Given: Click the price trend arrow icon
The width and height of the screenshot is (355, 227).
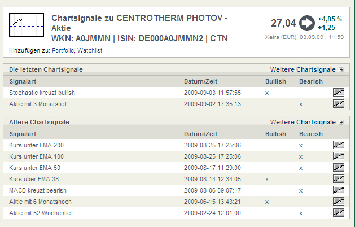Looking at the screenshot, I should [307, 23].
